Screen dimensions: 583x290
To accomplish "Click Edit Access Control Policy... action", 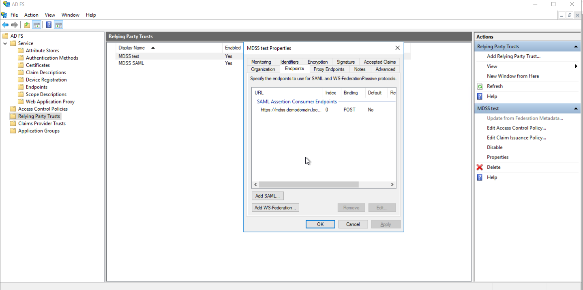I will click(516, 128).
